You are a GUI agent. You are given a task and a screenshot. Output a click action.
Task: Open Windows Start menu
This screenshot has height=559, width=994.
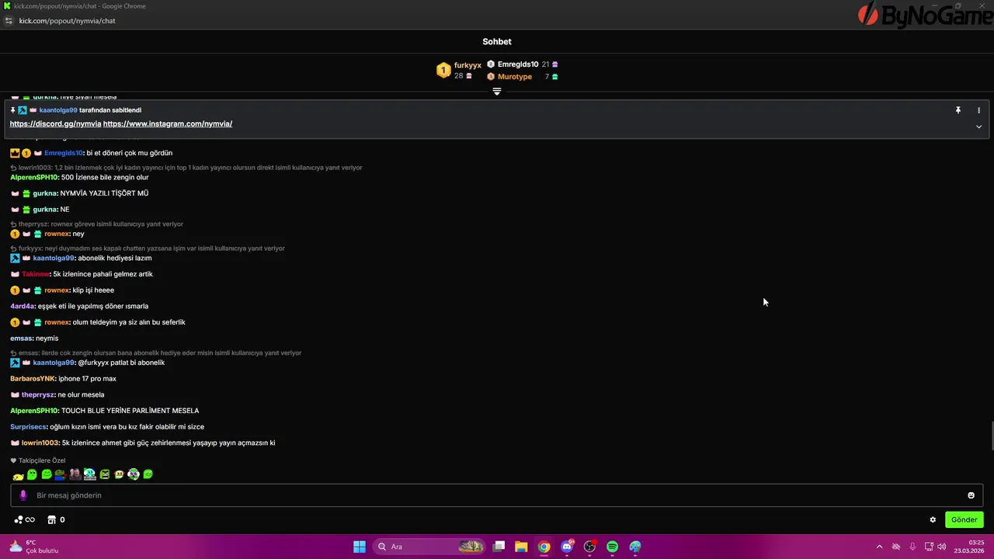pos(360,547)
